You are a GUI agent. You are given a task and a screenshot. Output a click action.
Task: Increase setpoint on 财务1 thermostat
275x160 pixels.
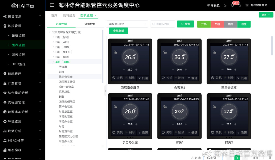point(186,124)
